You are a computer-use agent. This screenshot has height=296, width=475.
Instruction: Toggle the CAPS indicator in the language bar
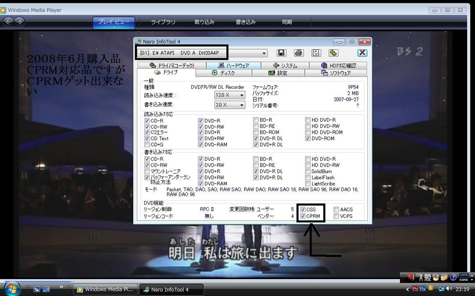click(463, 275)
